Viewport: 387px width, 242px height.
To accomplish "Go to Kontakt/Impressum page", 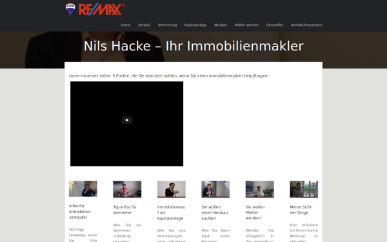I will pos(306,25).
